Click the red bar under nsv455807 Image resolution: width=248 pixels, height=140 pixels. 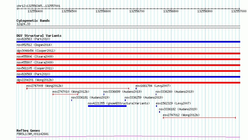pos(128,65)
